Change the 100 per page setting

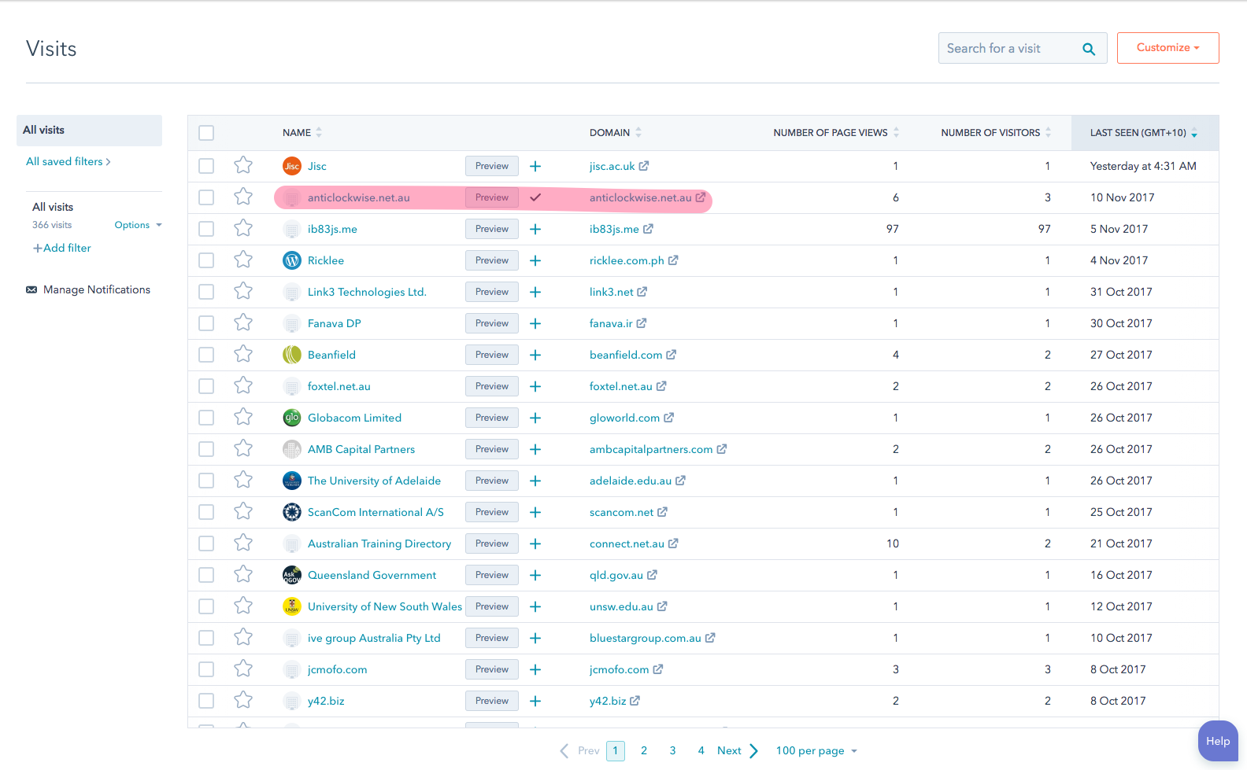(x=816, y=750)
